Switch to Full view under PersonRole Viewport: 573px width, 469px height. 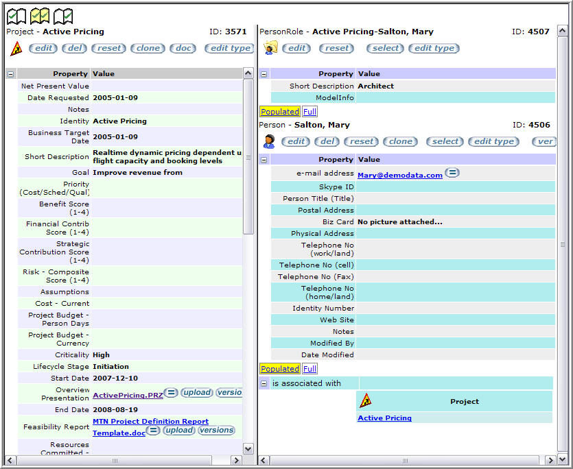[x=309, y=111]
